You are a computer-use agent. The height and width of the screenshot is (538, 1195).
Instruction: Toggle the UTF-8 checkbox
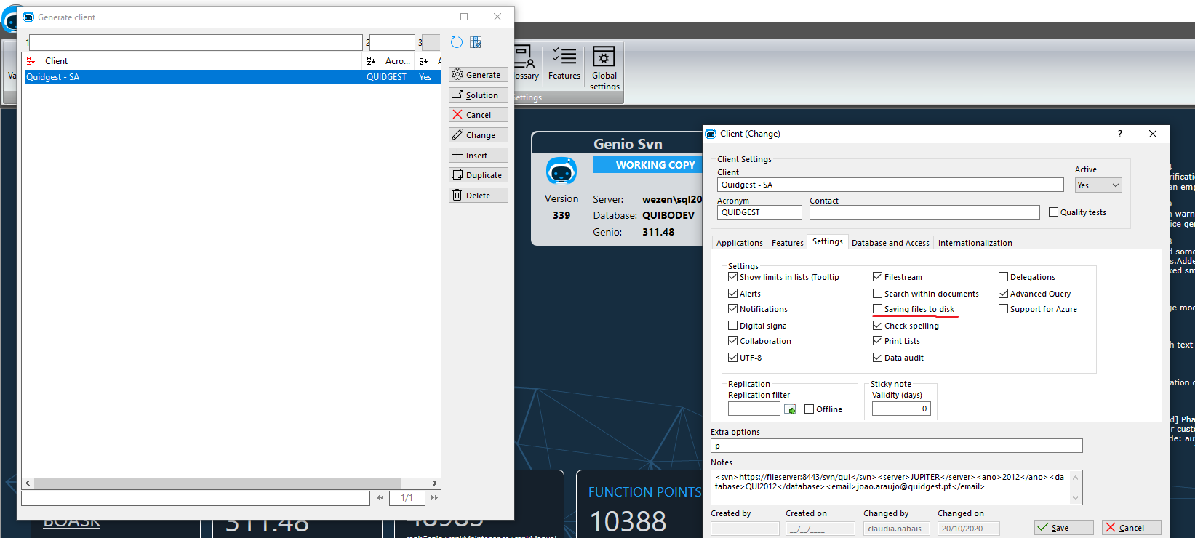point(733,358)
